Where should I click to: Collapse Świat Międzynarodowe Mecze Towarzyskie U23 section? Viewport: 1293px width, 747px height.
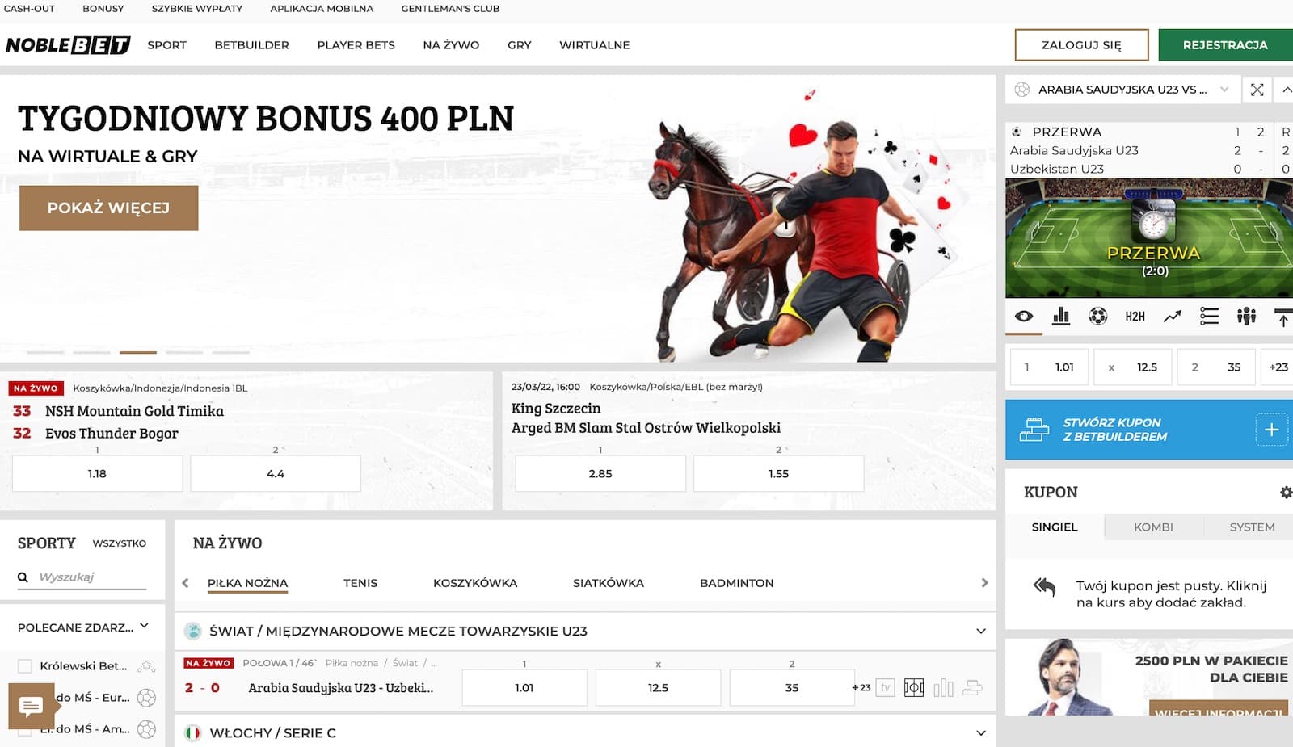[980, 632]
